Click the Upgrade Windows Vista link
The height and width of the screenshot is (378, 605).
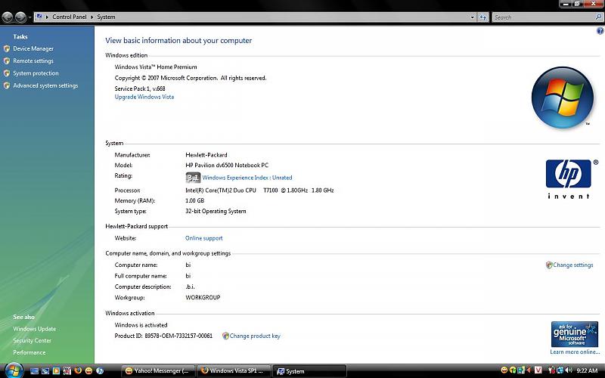(144, 97)
